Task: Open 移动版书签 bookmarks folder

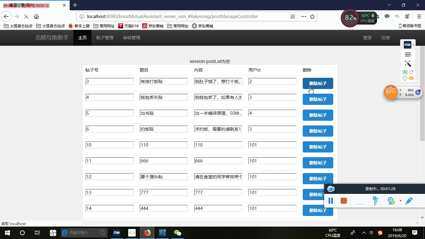Action: pyautogui.click(x=410, y=26)
